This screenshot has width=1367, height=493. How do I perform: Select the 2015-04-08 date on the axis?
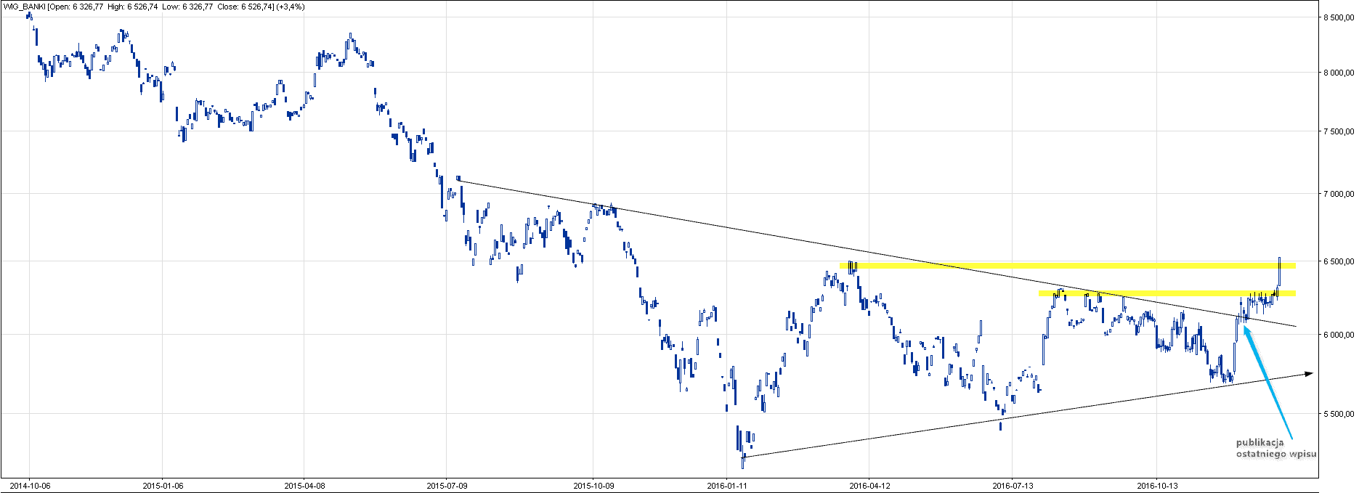point(304,486)
